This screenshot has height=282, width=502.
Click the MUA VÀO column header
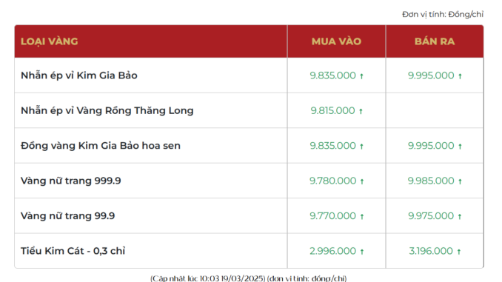coord(336,41)
